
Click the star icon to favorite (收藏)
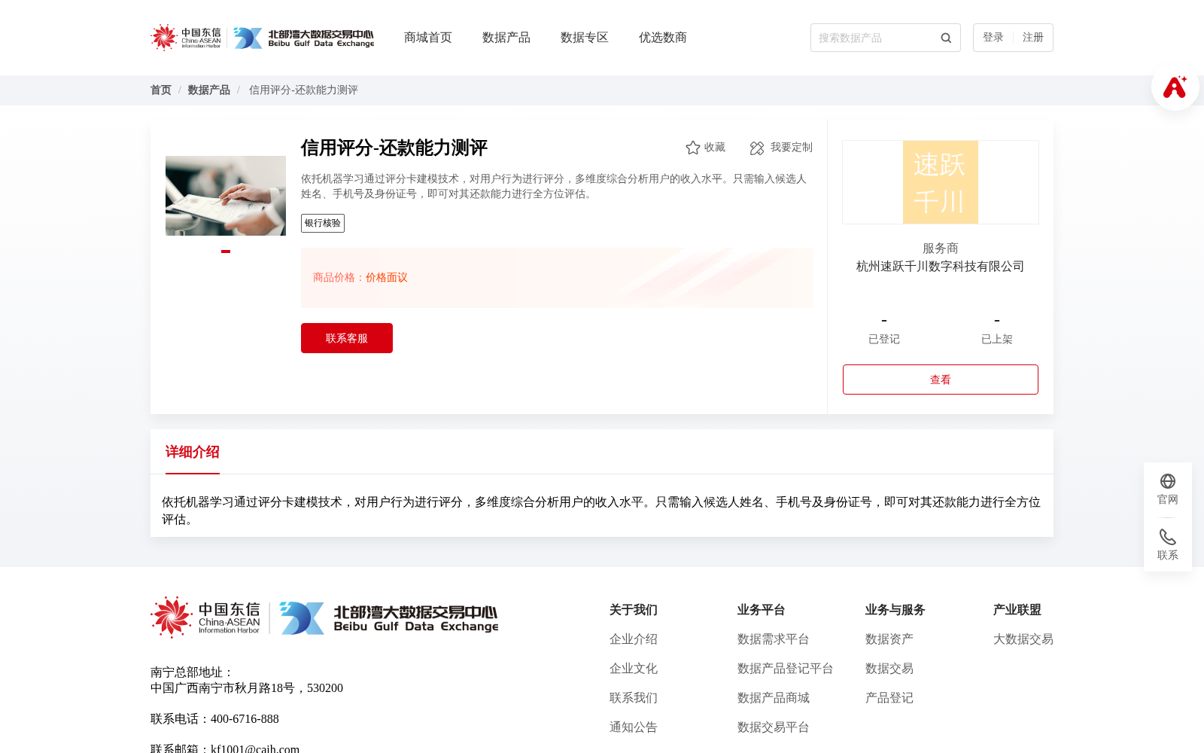coord(693,148)
